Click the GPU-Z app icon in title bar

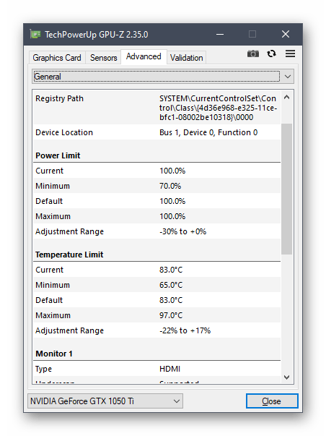pos(35,35)
